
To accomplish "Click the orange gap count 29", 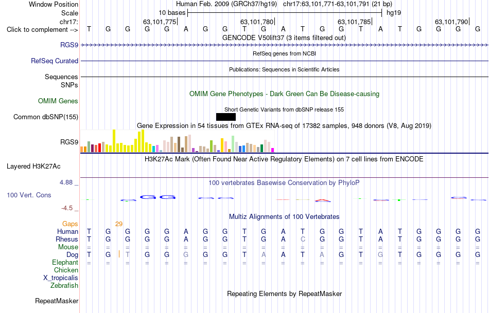I will [x=119, y=224].
